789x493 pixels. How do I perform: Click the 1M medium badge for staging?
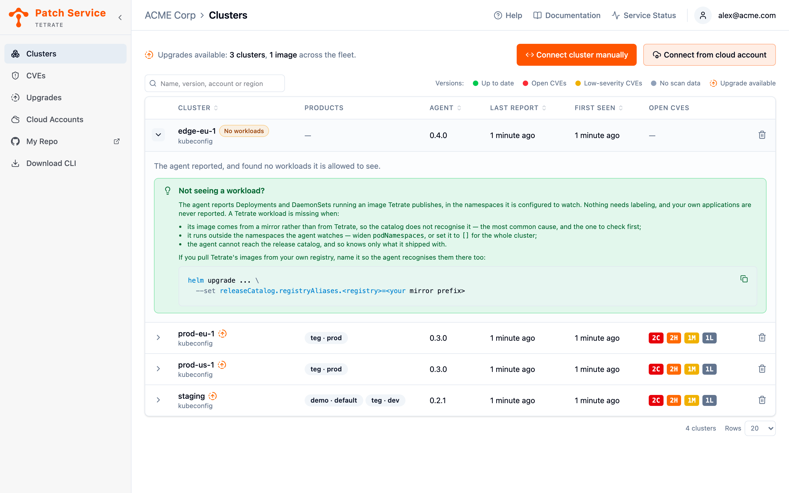click(x=691, y=400)
